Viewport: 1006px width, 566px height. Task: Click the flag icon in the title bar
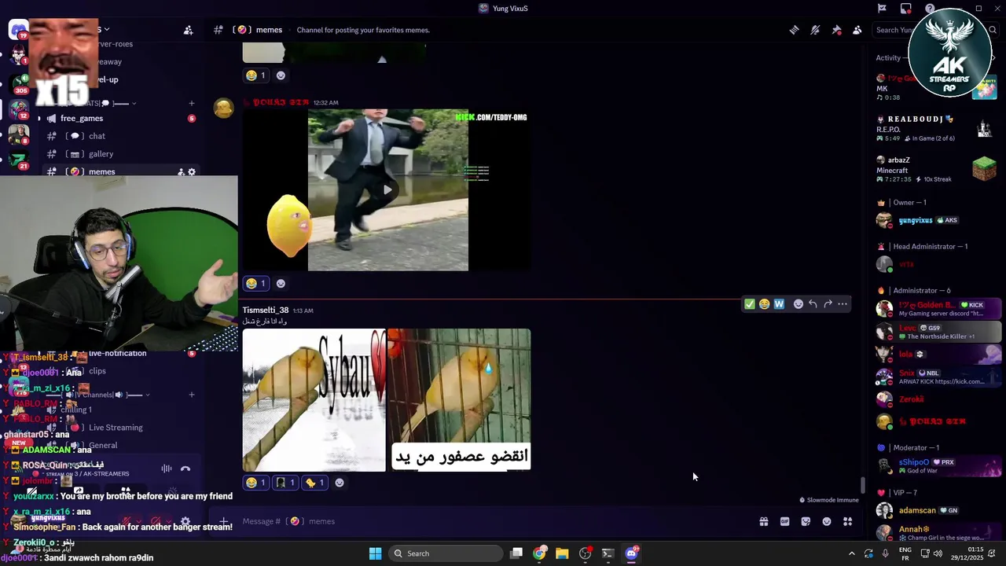(882, 9)
